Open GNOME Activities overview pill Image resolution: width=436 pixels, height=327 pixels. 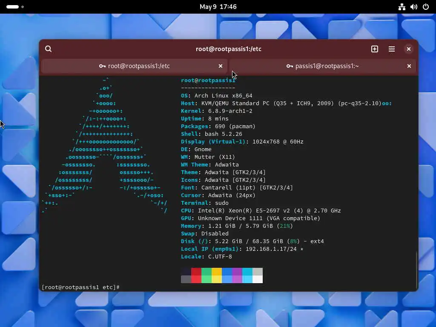click(x=15, y=7)
